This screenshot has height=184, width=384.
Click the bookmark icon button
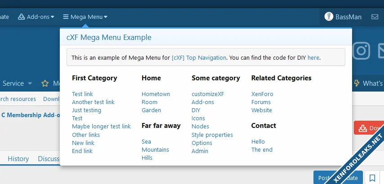tap(372, 178)
